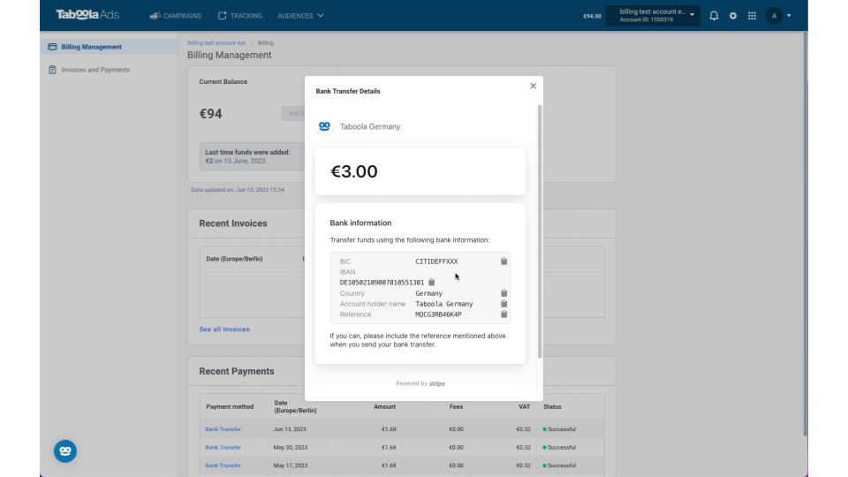This screenshot has width=848, height=477.
Task: Copy the Country value Germany
Action: coord(503,293)
